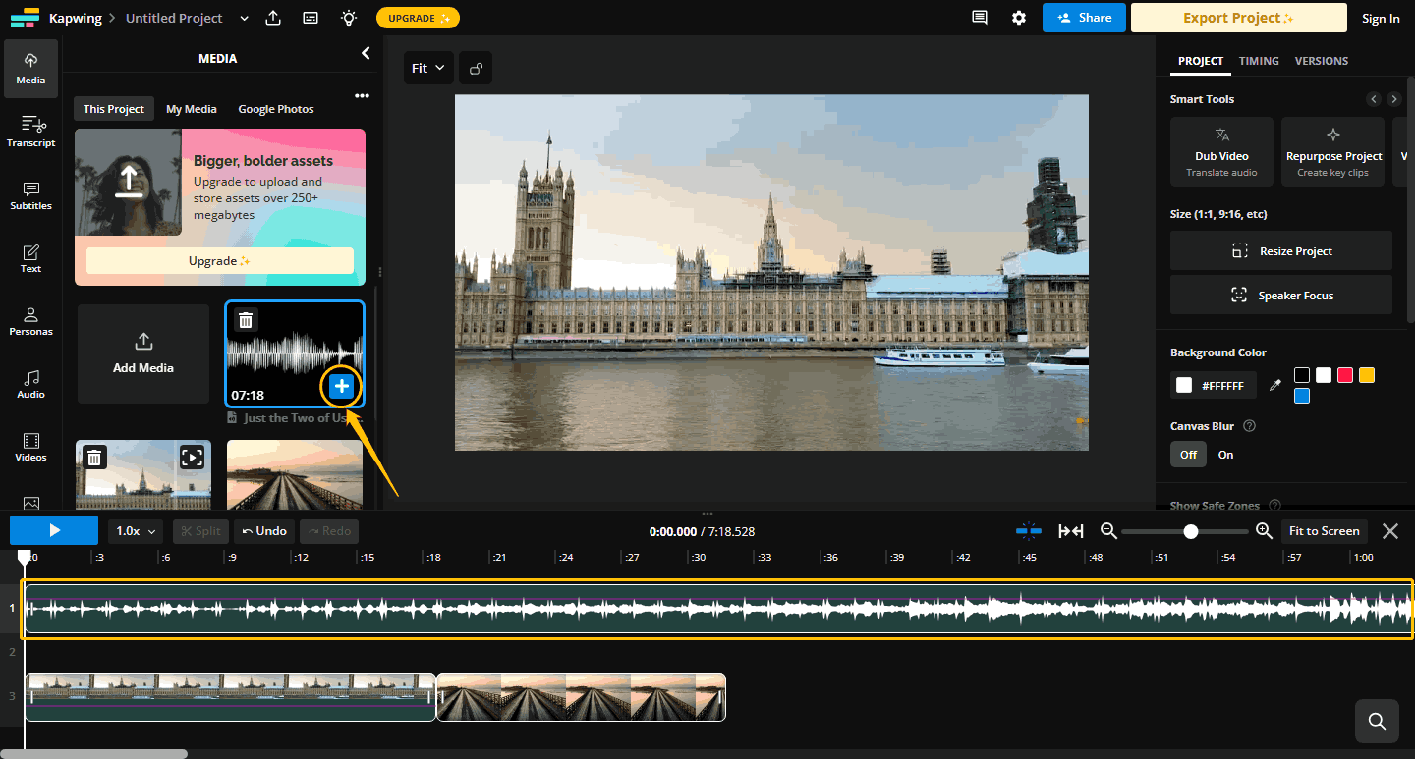Open the comments icon in header
1415x759 pixels.
(979, 18)
